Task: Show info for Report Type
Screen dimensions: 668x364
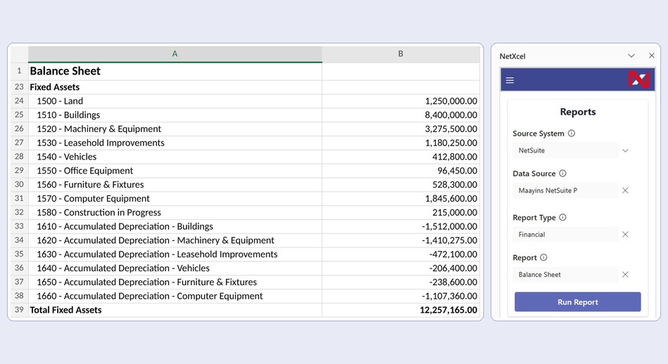Action: click(562, 217)
